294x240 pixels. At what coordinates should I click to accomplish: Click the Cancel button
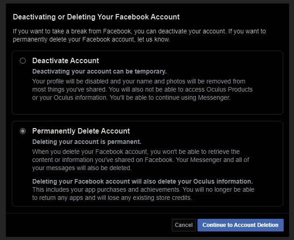(184, 225)
